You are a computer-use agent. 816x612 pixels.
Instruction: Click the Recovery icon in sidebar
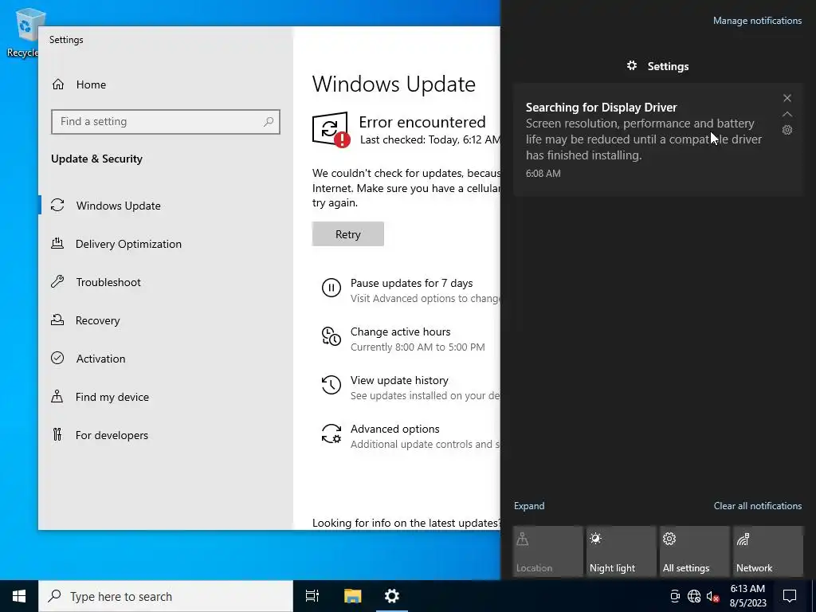(57, 320)
